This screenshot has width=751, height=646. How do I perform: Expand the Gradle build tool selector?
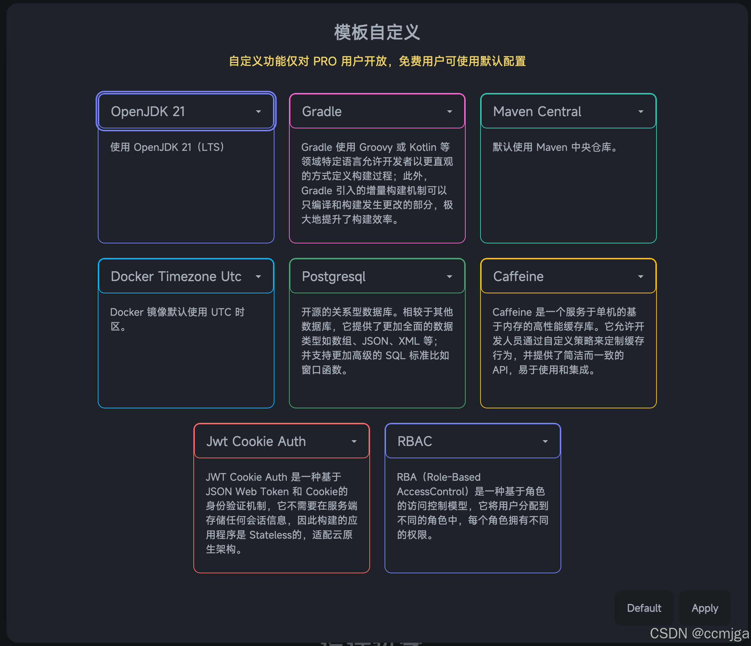pos(377,111)
